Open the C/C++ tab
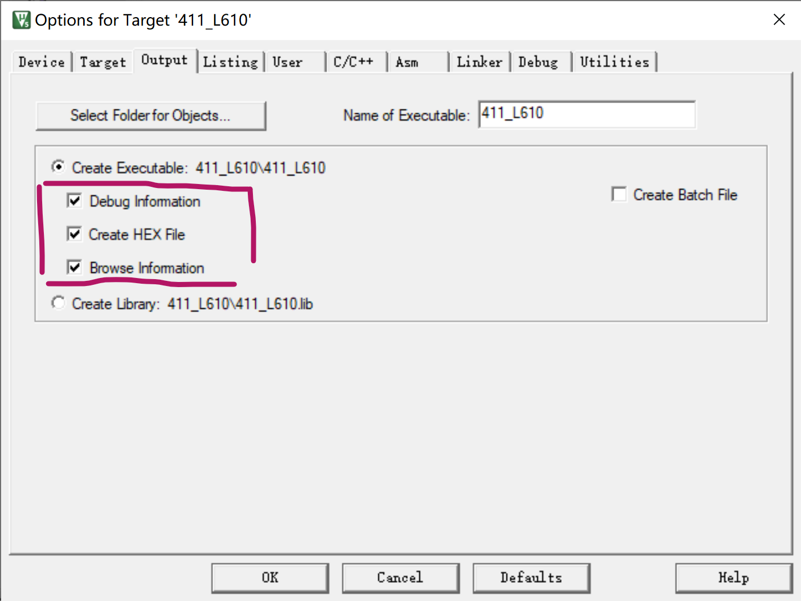This screenshot has width=801, height=601. [356, 62]
